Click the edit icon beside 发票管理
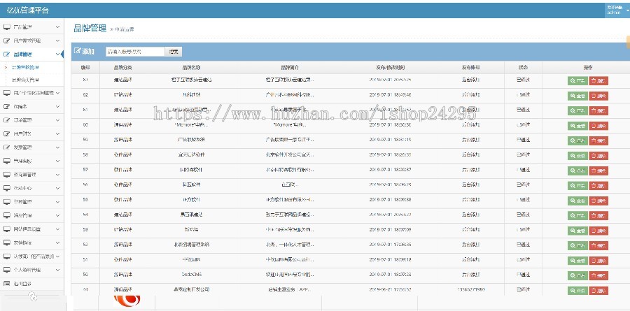630x311 pixels. 6,147
